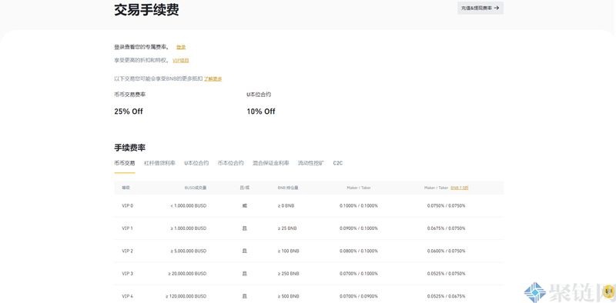
Task: Open the 充值&提现费率 button
Action: tap(480, 8)
